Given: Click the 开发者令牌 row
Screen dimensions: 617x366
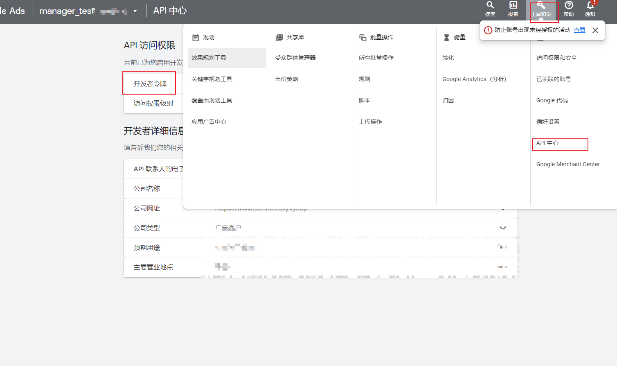Looking at the screenshot, I should [150, 84].
